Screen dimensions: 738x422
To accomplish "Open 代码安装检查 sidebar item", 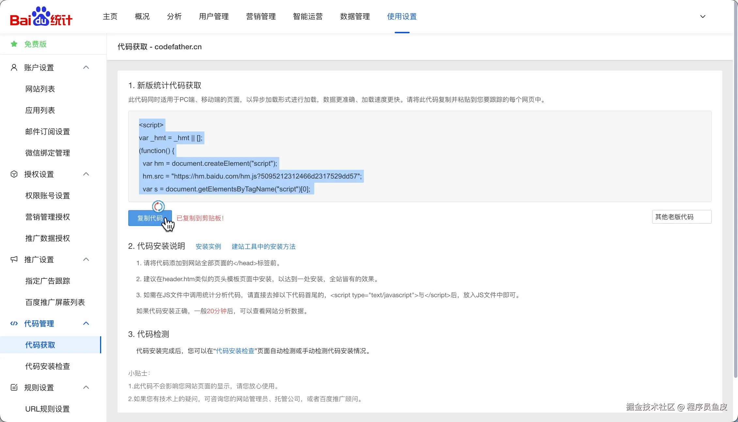I will coord(48,366).
